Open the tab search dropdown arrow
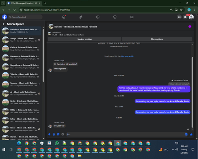The height and width of the screenshot is (159, 198). coord(3,3)
